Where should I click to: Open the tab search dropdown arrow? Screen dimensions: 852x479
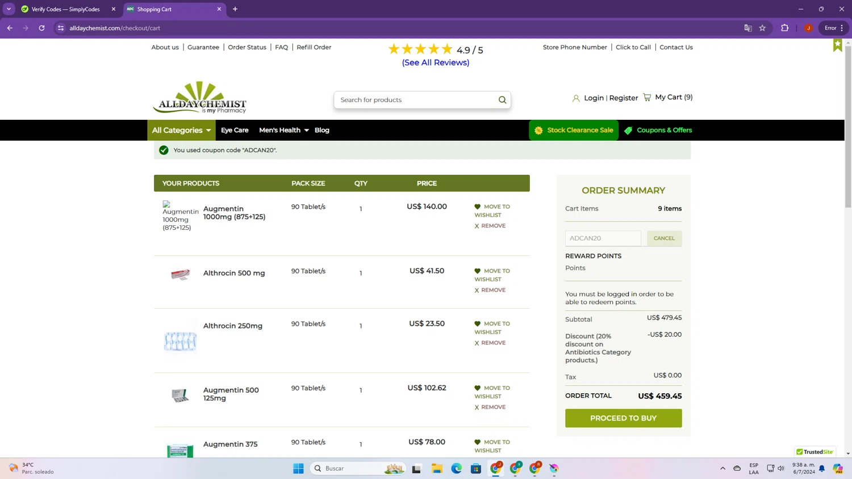[x=9, y=9]
